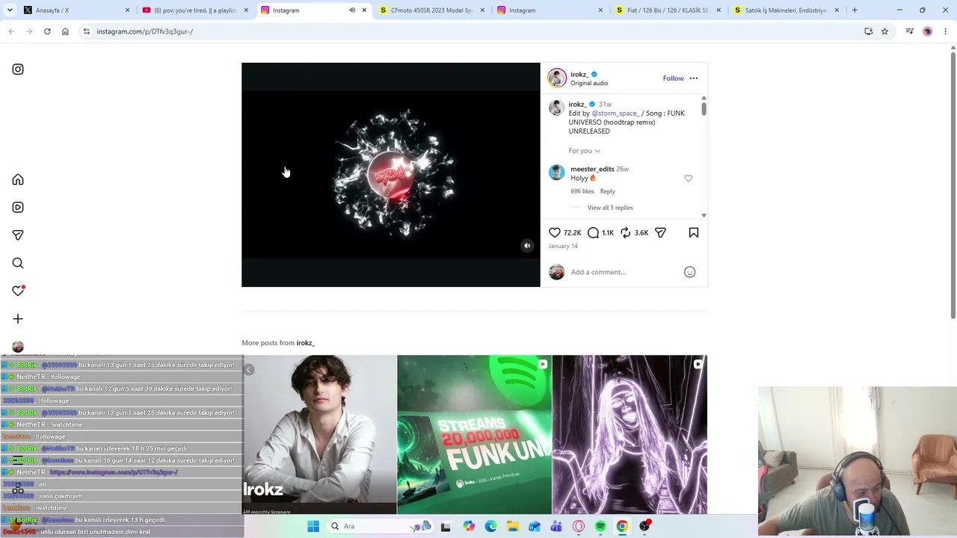Image resolution: width=957 pixels, height=538 pixels.
Task: Open Chrome profile avatar menu
Action: [928, 31]
